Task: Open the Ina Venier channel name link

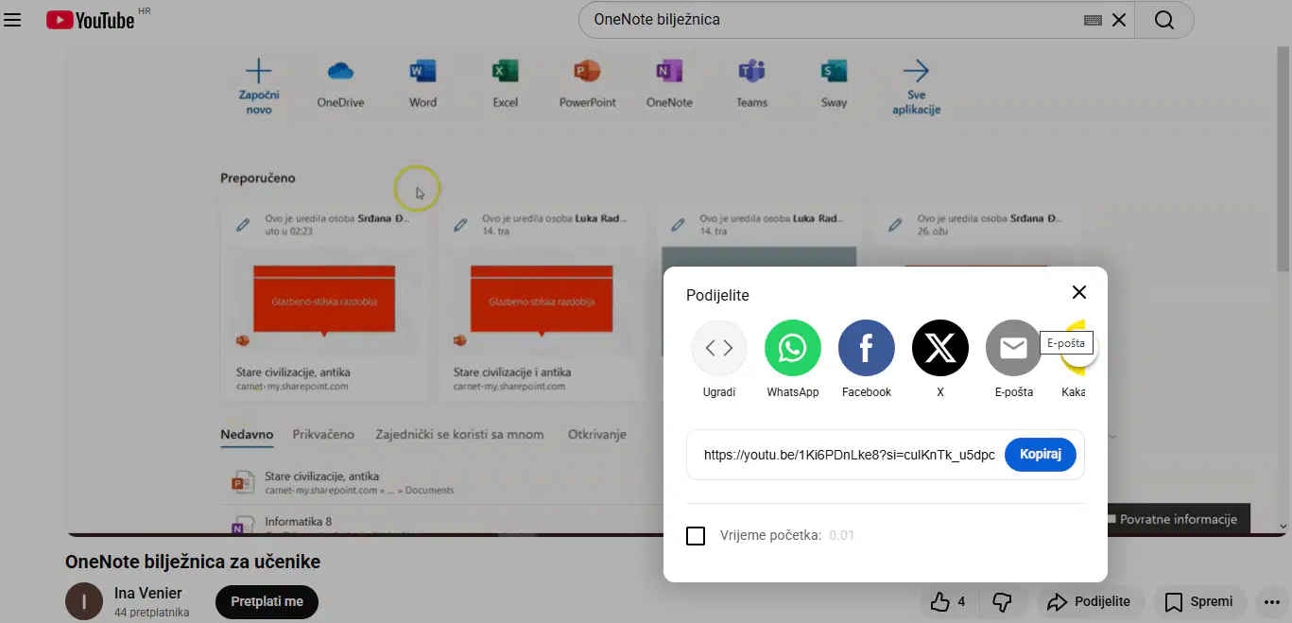Action: tap(148, 594)
